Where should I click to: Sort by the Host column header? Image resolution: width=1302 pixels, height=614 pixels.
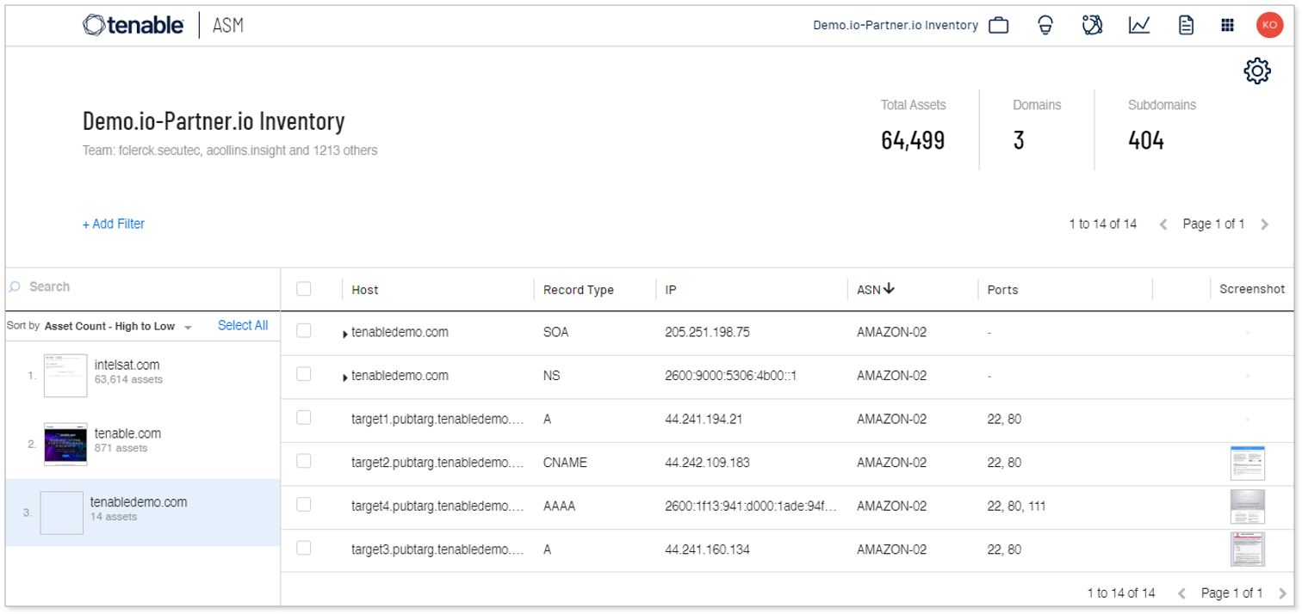365,290
